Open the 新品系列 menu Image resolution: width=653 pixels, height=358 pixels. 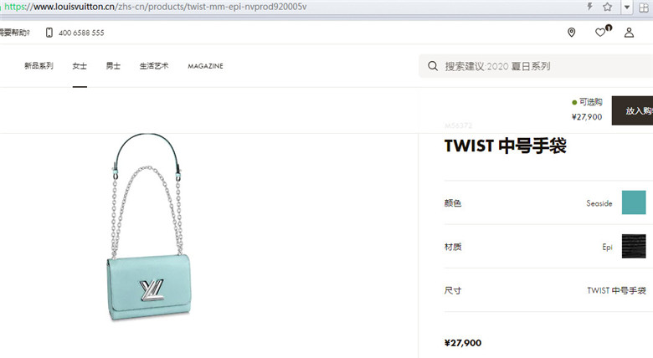tap(39, 66)
